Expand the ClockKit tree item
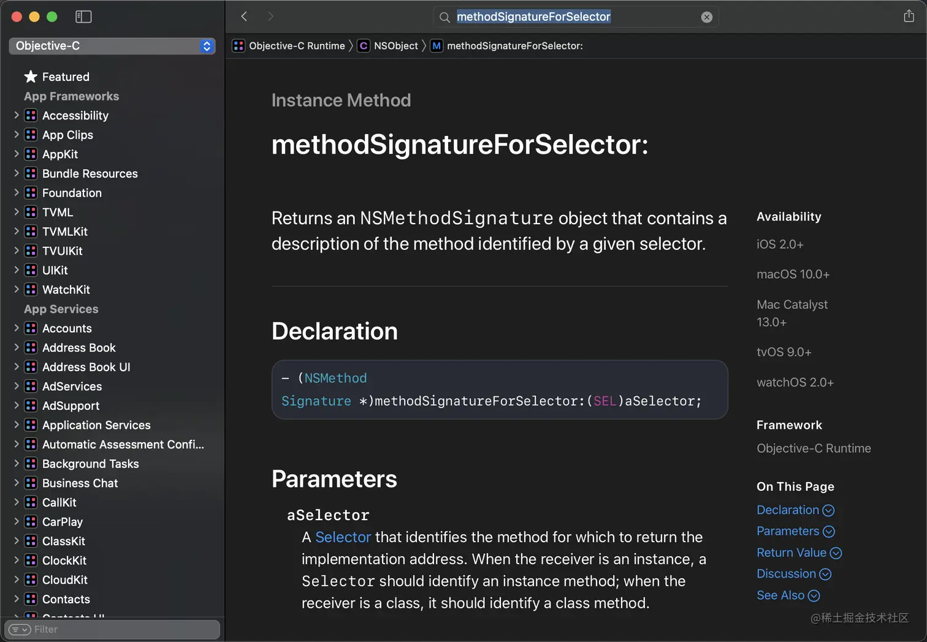This screenshot has height=642, width=927. coord(17,560)
